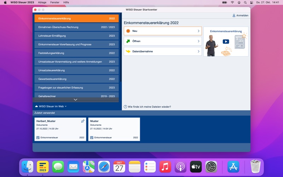Viewport: 283px width, 177px height.
Task: Open the WISO Steuer 2023 app menu
Action: (x=22, y=2)
